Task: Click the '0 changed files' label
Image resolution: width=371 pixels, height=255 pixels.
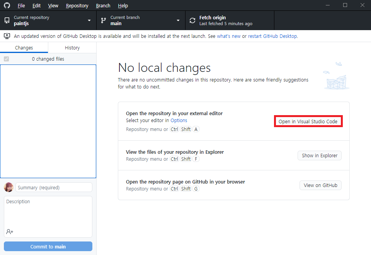Action: [x=48, y=59]
